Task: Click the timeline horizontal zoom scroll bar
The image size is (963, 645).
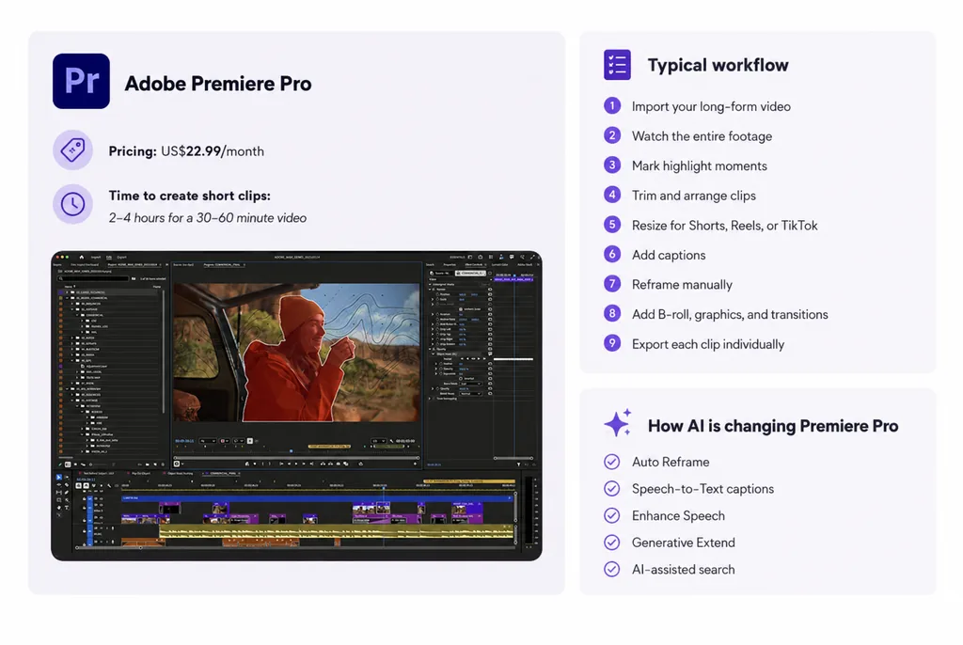Action: tap(109, 547)
